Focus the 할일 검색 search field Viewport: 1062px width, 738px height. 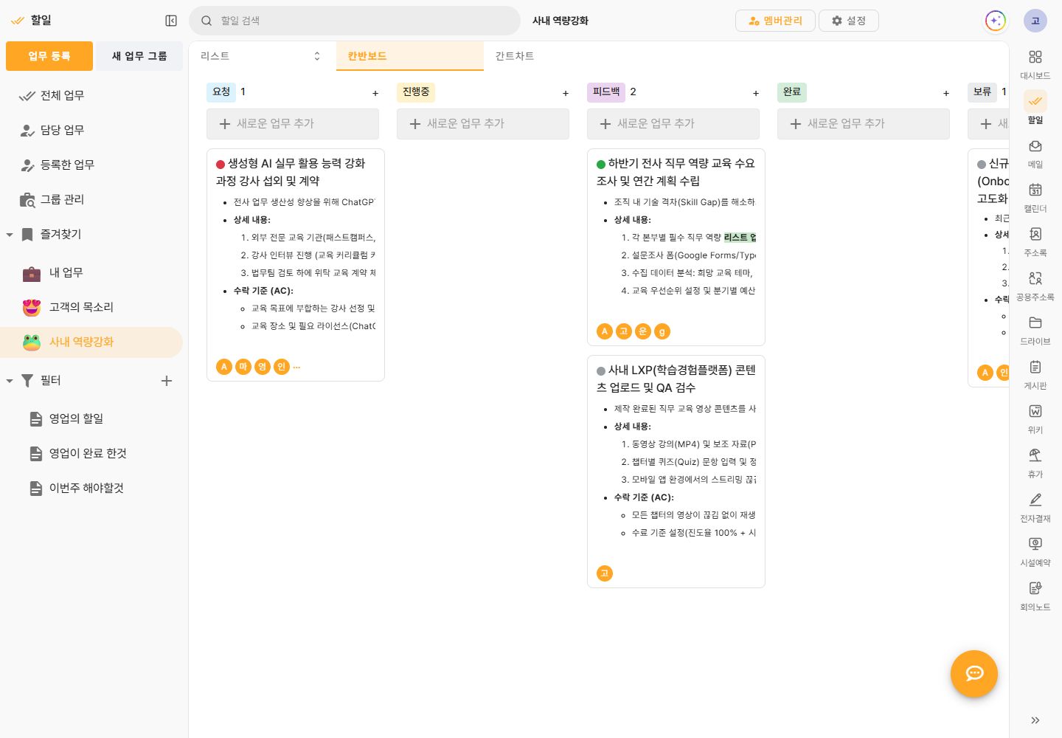click(x=355, y=21)
